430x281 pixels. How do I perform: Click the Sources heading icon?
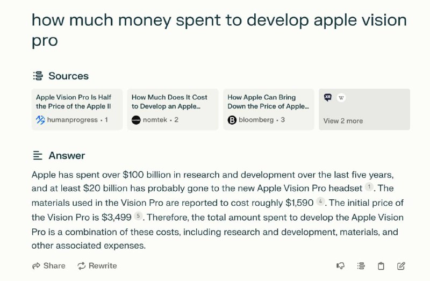pos(38,76)
